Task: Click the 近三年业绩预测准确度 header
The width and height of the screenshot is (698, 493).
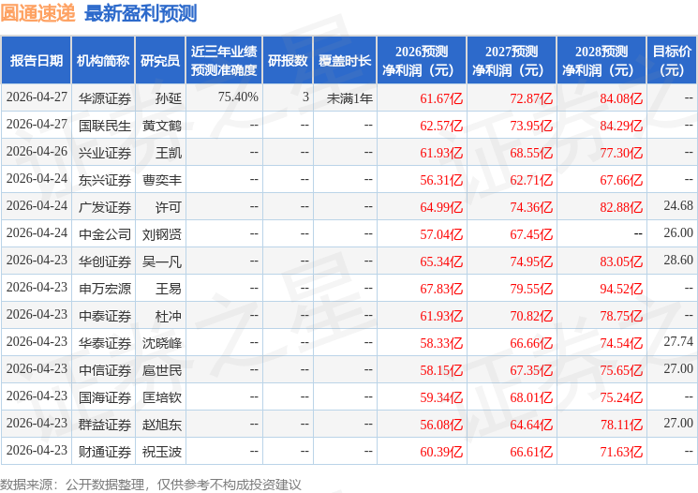Action: coord(224,61)
